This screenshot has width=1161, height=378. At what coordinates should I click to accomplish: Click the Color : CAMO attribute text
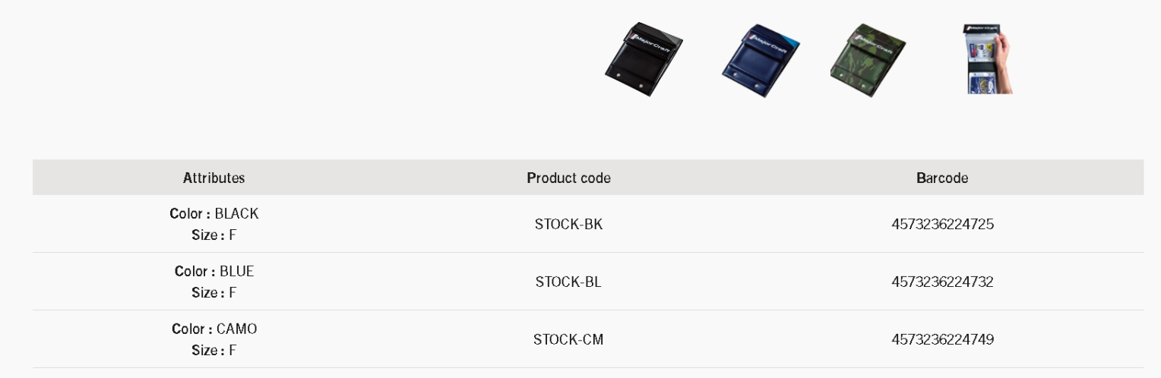click(x=214, y=329)
